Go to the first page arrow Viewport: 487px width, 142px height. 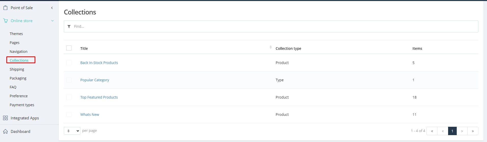coord(432,131)
